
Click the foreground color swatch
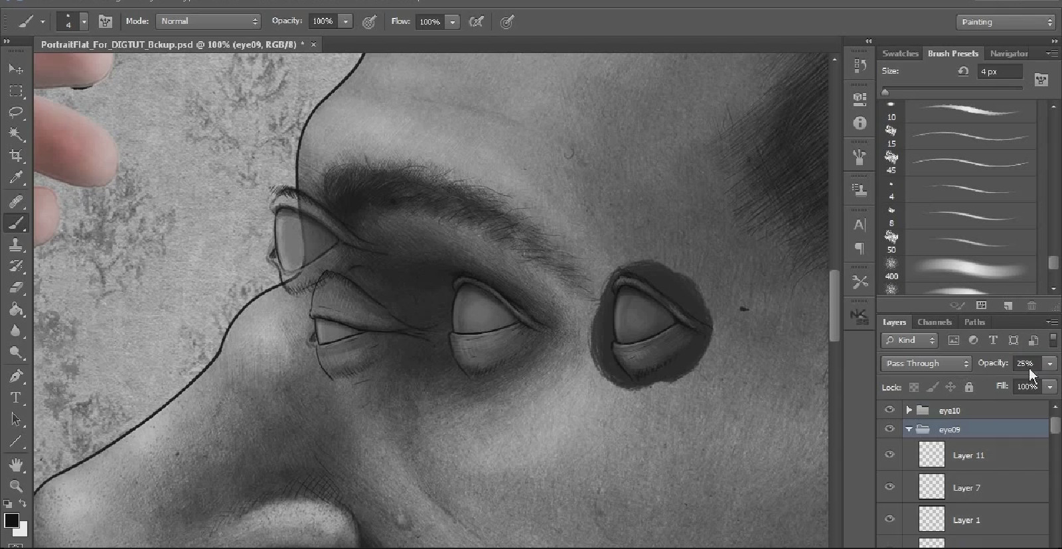(11, 520)
